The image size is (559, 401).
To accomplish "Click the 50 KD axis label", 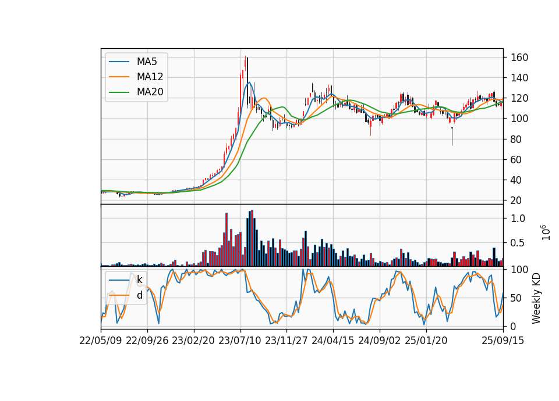I will [x=516, y=298].
